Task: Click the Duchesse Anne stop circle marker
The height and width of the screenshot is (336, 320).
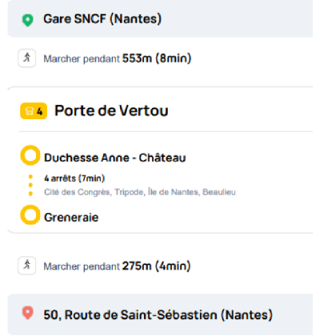Action: [30, 155]
